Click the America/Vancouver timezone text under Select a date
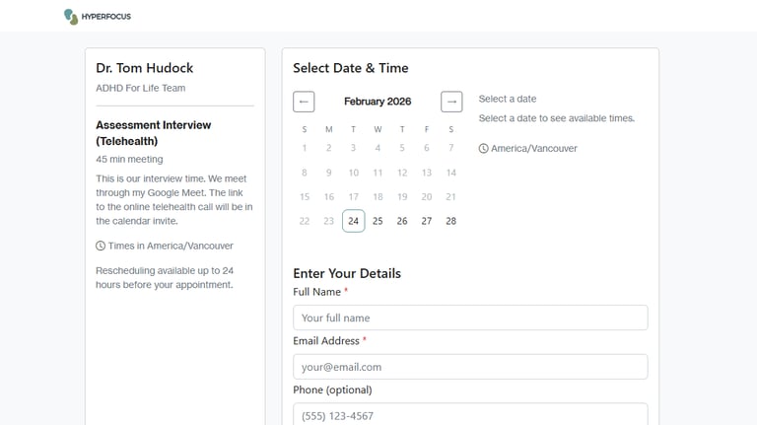Viewport: 757px width, 425px height. coord(534,149)
